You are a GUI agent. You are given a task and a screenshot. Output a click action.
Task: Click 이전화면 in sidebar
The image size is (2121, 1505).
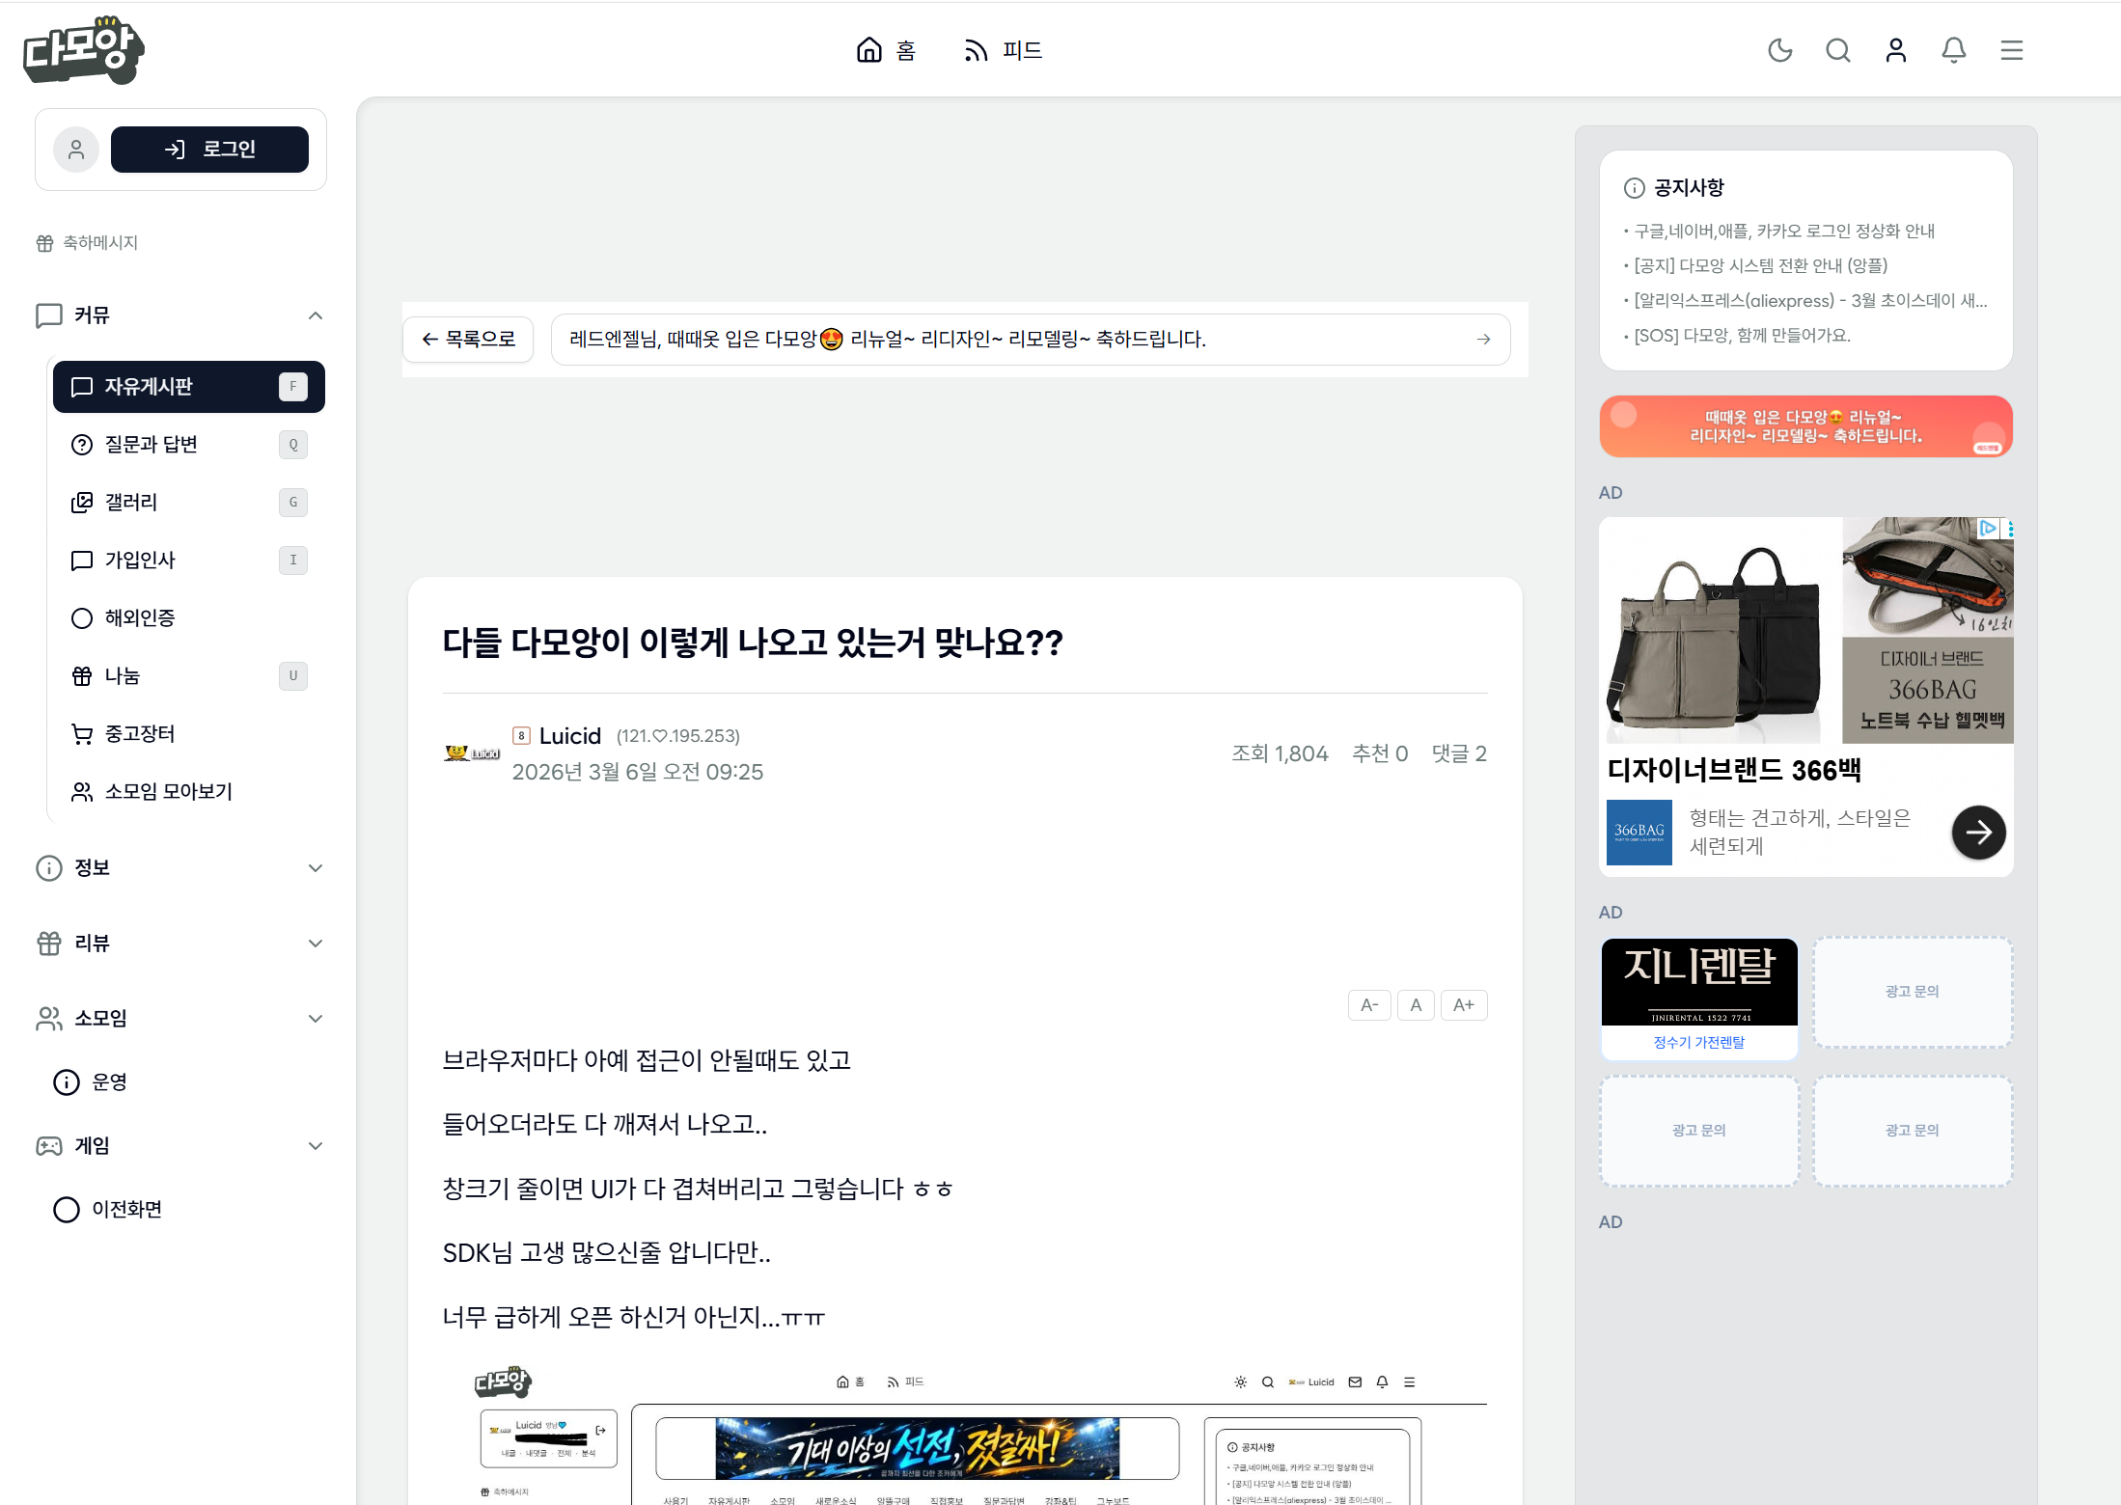click(108, 1210)
